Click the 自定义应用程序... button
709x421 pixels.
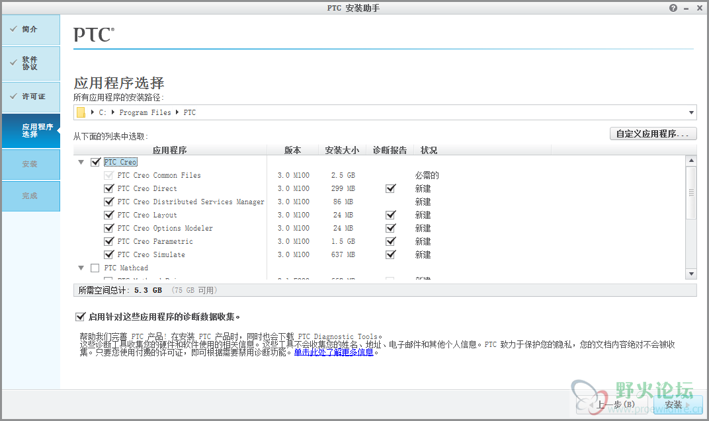653,134
